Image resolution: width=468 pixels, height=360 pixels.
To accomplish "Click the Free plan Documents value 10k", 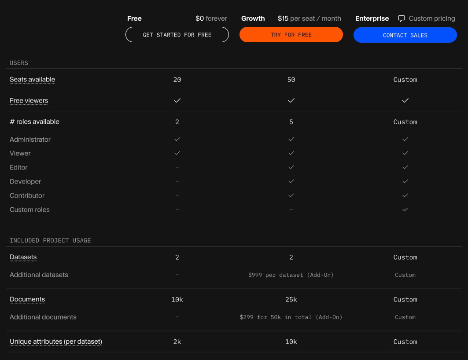I will coord(177,299).
